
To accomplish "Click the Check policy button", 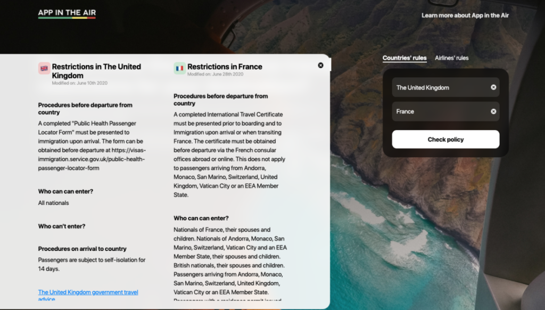I will point(445,140).
